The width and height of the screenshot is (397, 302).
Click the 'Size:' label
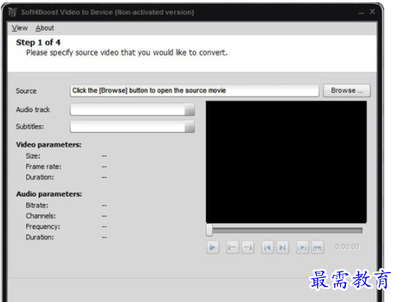pos(33,156)
